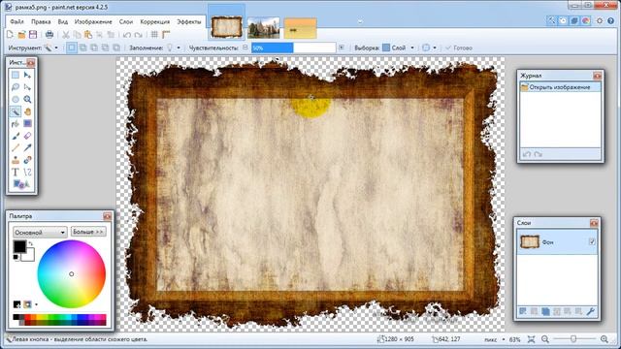Open the Слои menu

tap(126, 21)
